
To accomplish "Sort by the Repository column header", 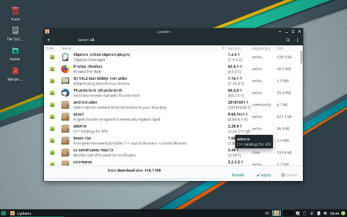I will point(264,48).
